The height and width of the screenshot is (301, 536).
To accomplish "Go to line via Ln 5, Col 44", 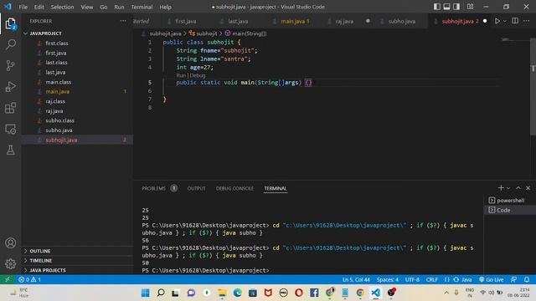I will [x=356, y=279].
